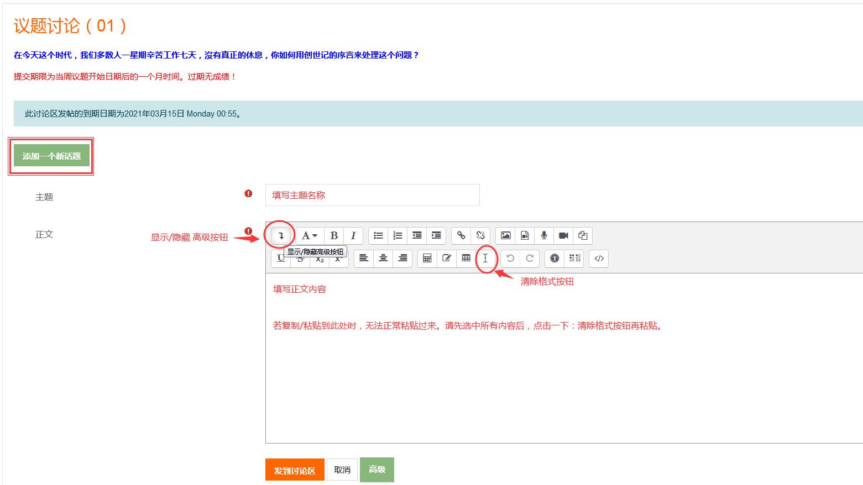This screenshot has width=863, height=485.
Task: Insert an image into the post
Action: (505, 235)
